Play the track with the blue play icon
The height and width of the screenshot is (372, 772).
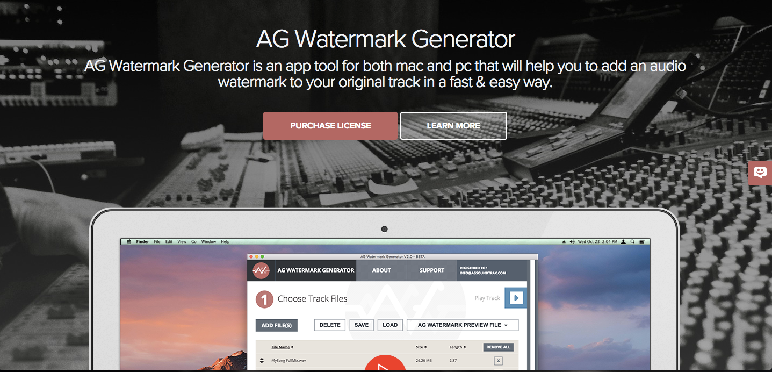[x=516, y=298]
